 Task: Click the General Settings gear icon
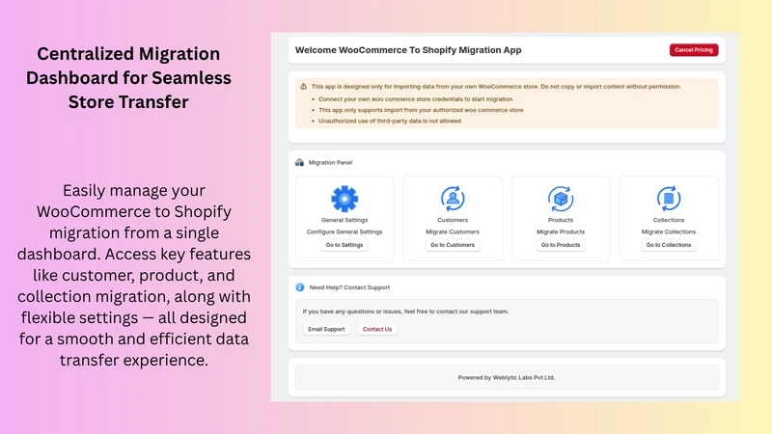tap(345, 199)
